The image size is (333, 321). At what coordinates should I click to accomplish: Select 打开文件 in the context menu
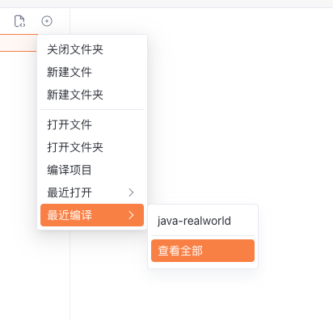(x=92, y=125)
